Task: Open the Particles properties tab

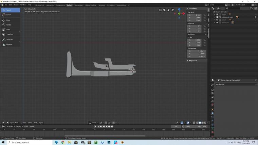Action: tap(213, 117)
